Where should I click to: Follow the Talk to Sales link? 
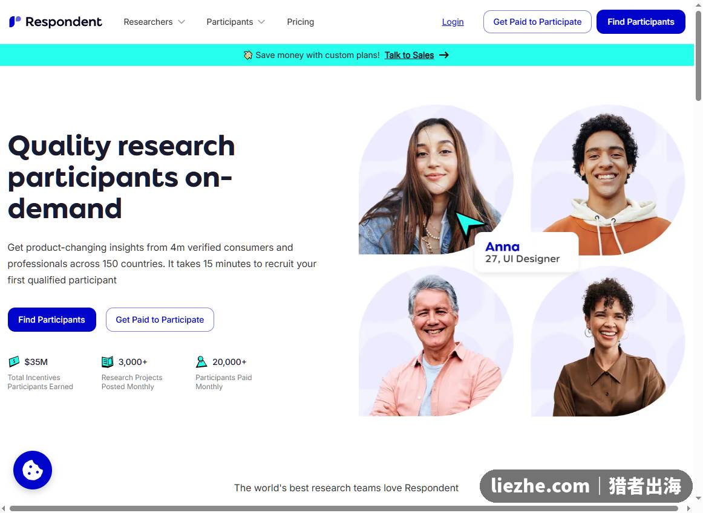point(410,55)
